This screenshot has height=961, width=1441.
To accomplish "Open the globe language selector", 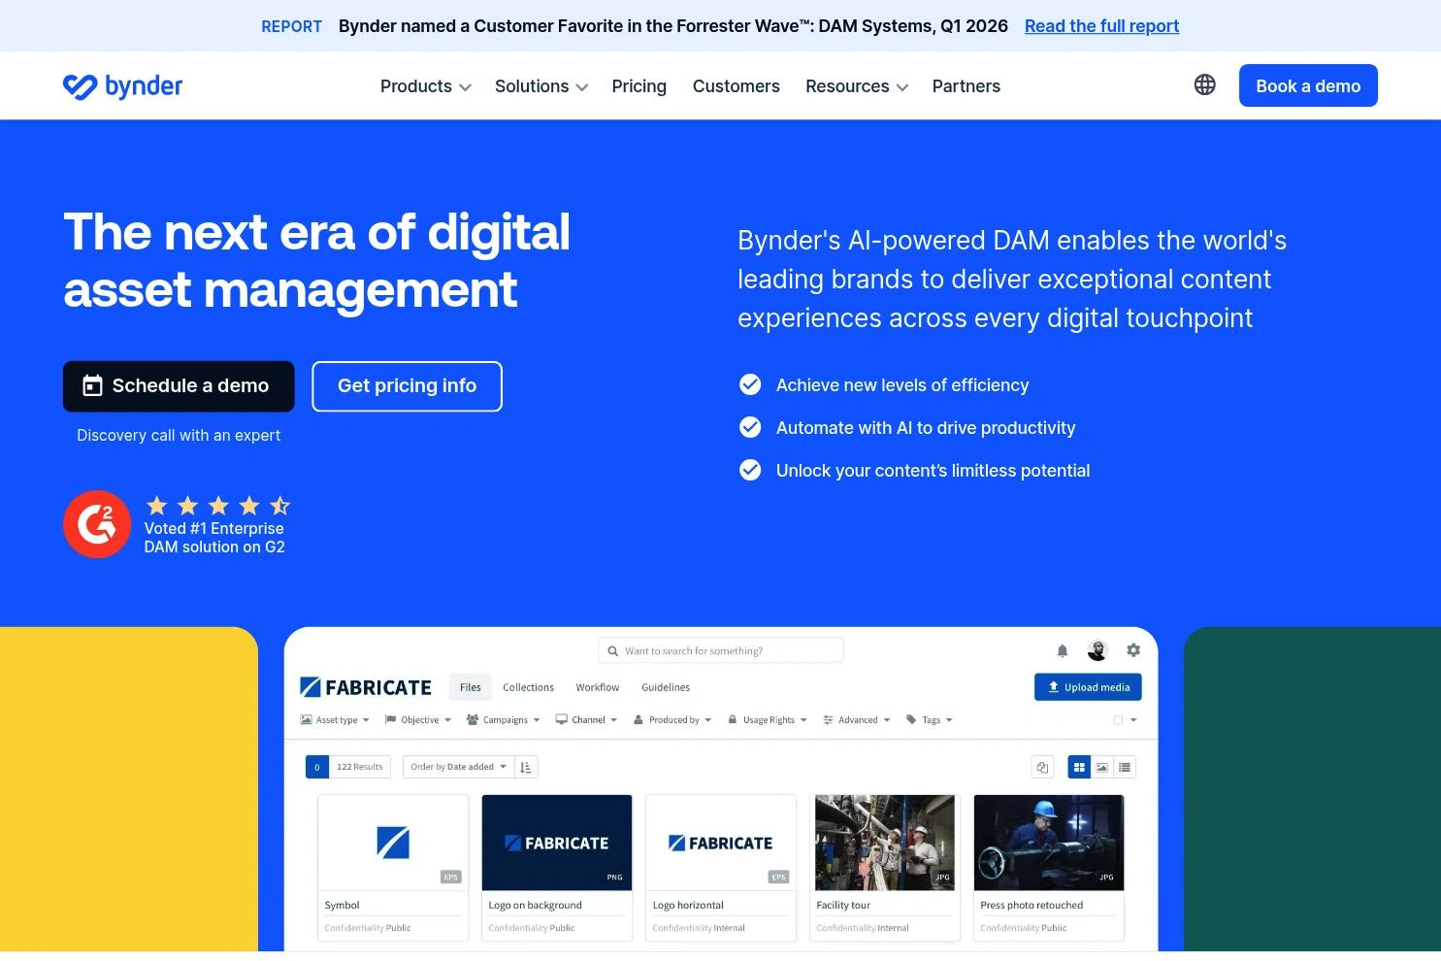I will (1204, 85).
